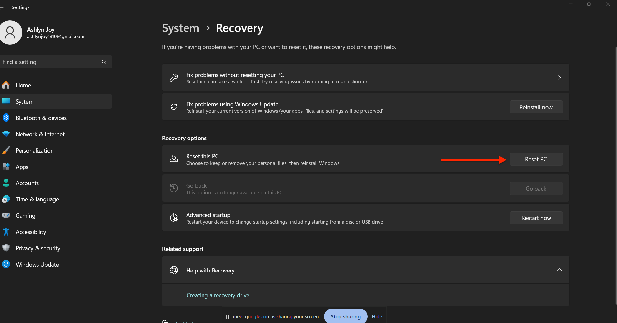This screenshot has width=617, height=323.
Task: Select System in the breadcrumb path
Action: [180, 28]
